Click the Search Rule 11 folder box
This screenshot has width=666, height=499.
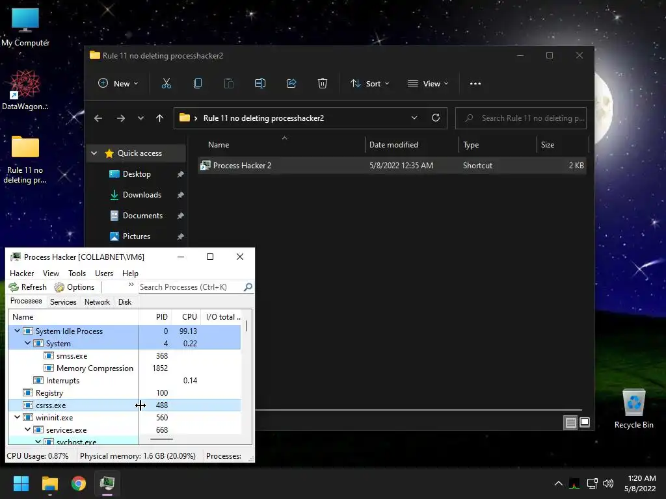pos(521,118)
